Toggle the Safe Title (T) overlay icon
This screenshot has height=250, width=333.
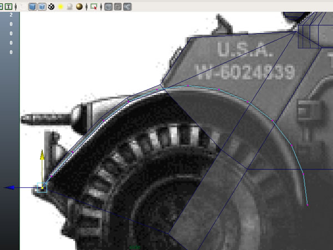8,7
